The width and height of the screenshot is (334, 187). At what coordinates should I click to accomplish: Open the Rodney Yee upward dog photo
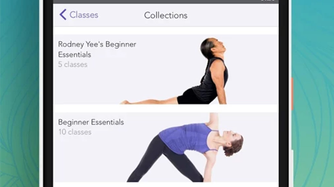174,71
